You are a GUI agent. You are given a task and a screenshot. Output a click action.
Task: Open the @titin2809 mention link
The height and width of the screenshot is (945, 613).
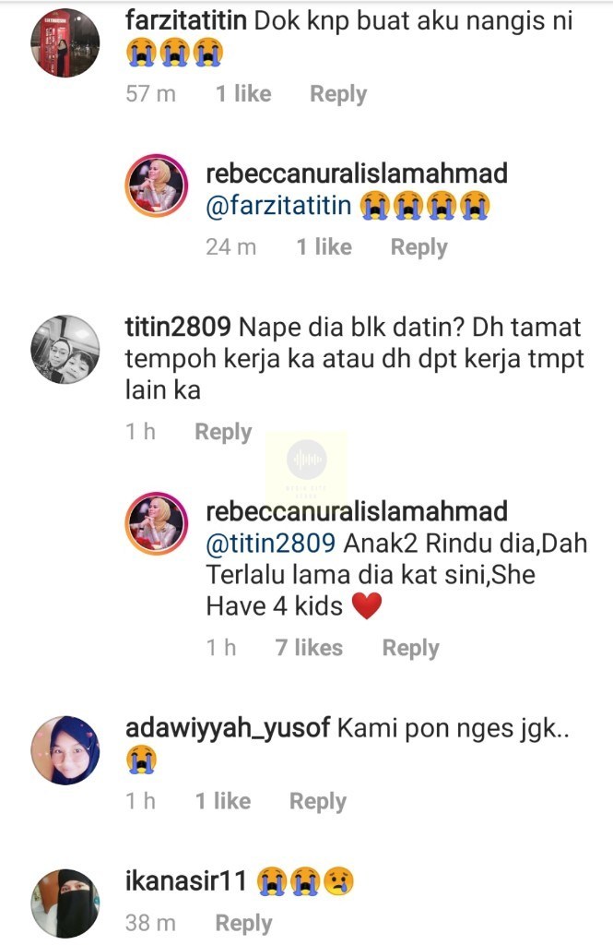pyautogui.click(x=270, y=543)
